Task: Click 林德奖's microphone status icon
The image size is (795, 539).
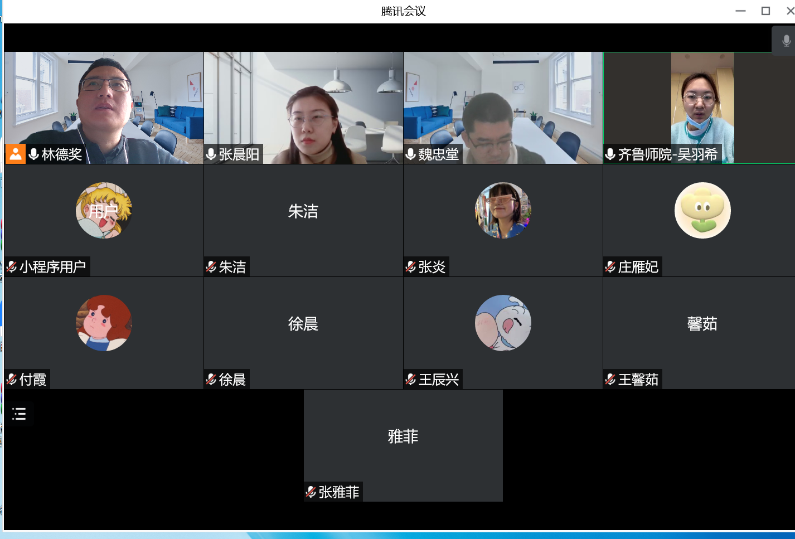Action: 34,154
